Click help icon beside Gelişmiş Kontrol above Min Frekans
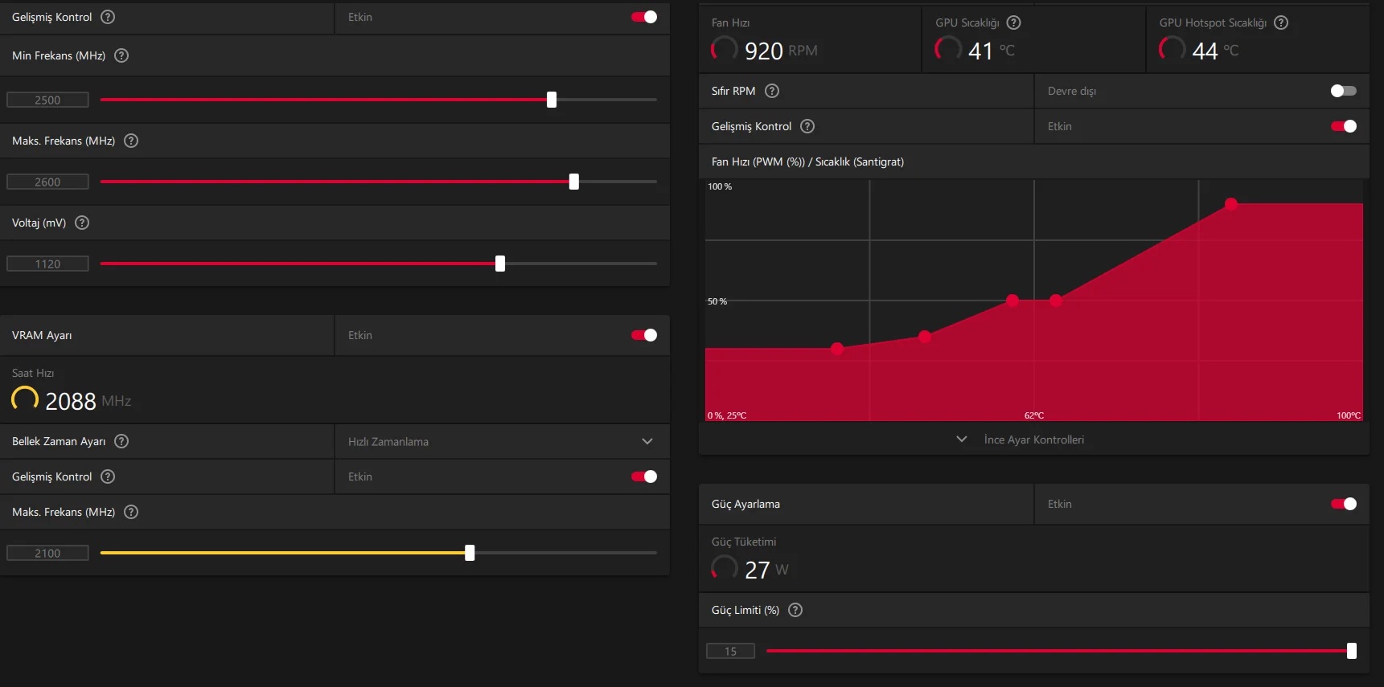 point(108,17)
